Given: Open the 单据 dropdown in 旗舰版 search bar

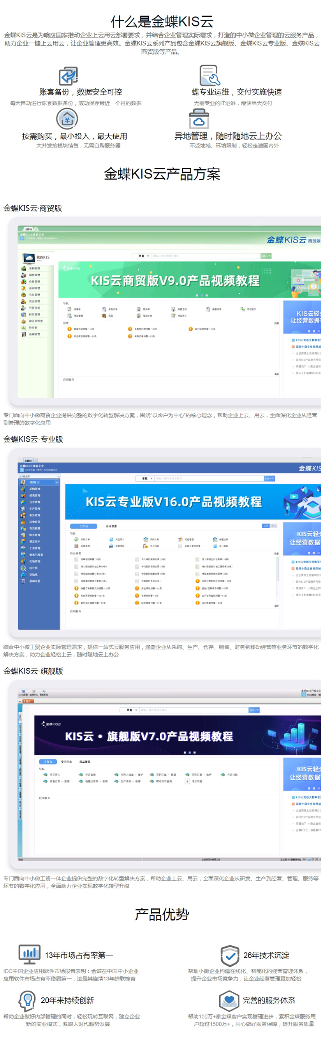Looking at the screenshot, I should pyautogui.click(x=130, y=710).
